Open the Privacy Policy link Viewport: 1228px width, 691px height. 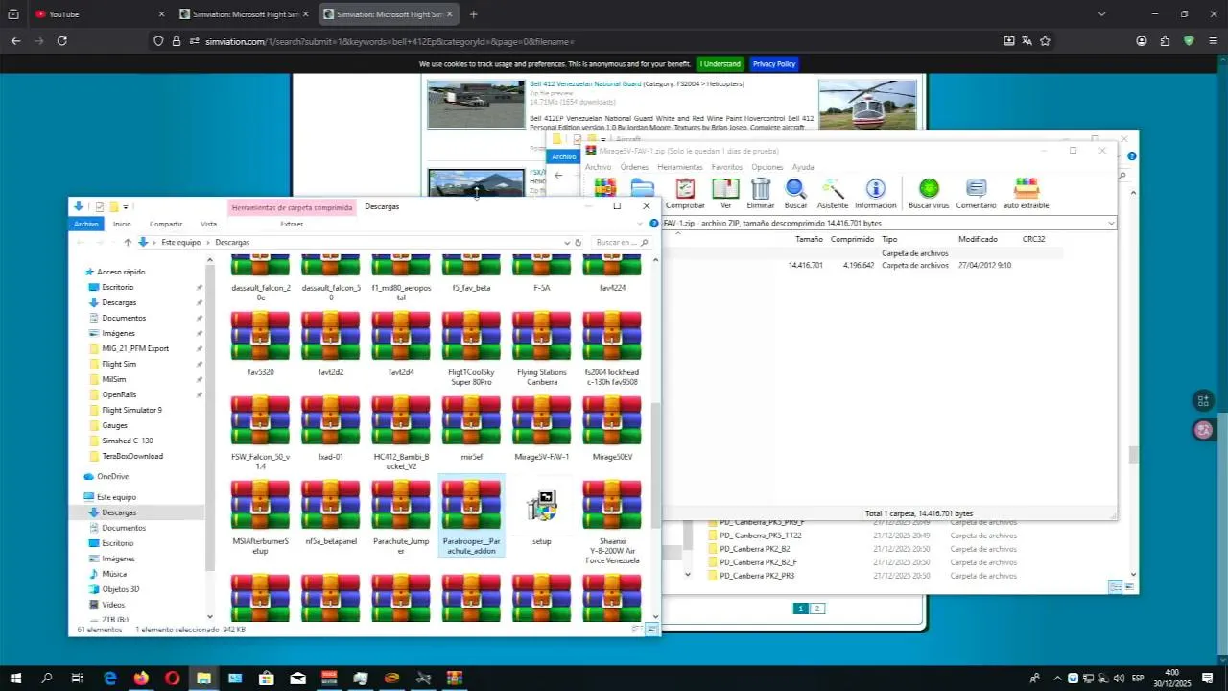773,64
